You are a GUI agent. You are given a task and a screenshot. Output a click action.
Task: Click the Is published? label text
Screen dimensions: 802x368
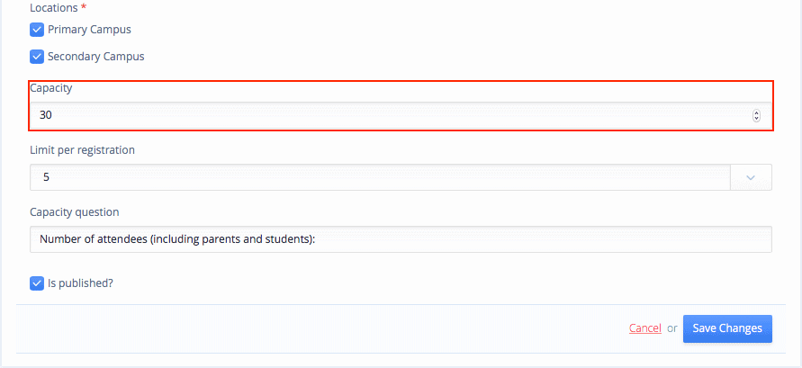80,283
